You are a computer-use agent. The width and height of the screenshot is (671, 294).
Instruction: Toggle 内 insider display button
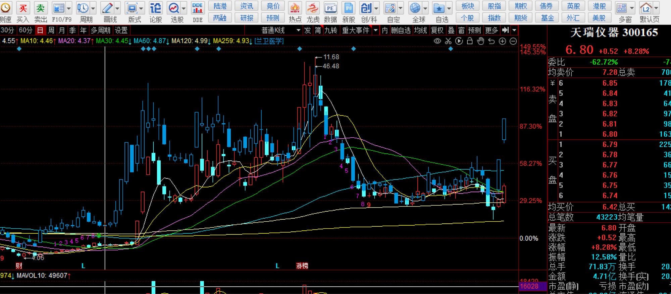pos(385,30)
